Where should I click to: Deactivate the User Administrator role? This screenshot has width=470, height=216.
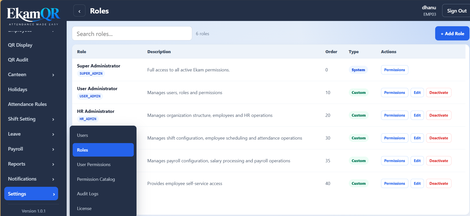click(439, 93)
